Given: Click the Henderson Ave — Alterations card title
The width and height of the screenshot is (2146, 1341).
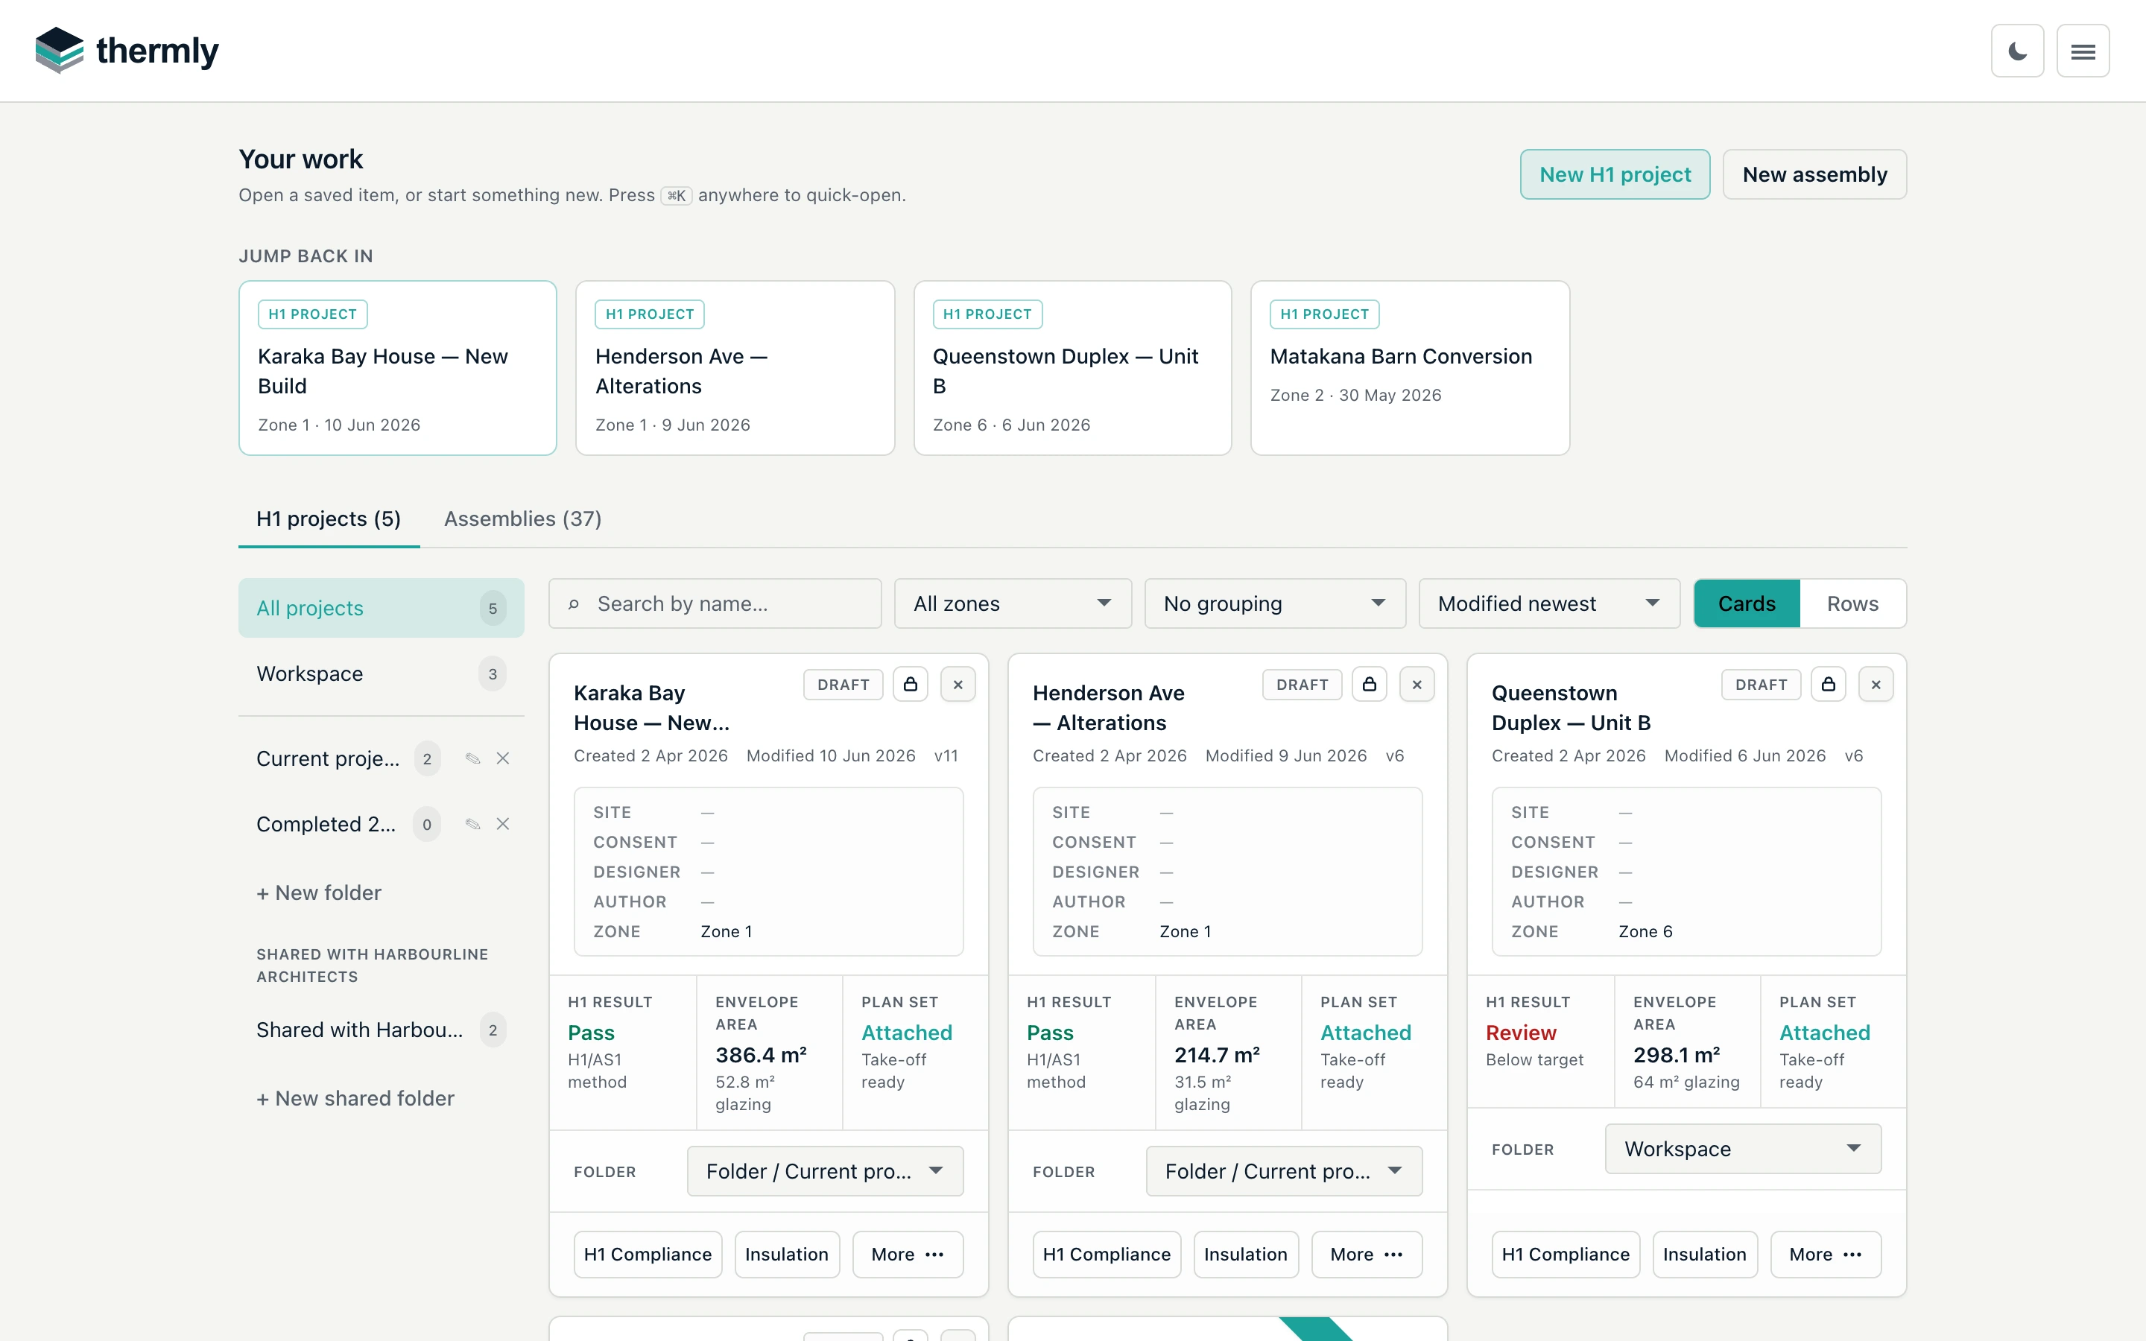Looking at the screenshot, I should (x=1109, y=708).
